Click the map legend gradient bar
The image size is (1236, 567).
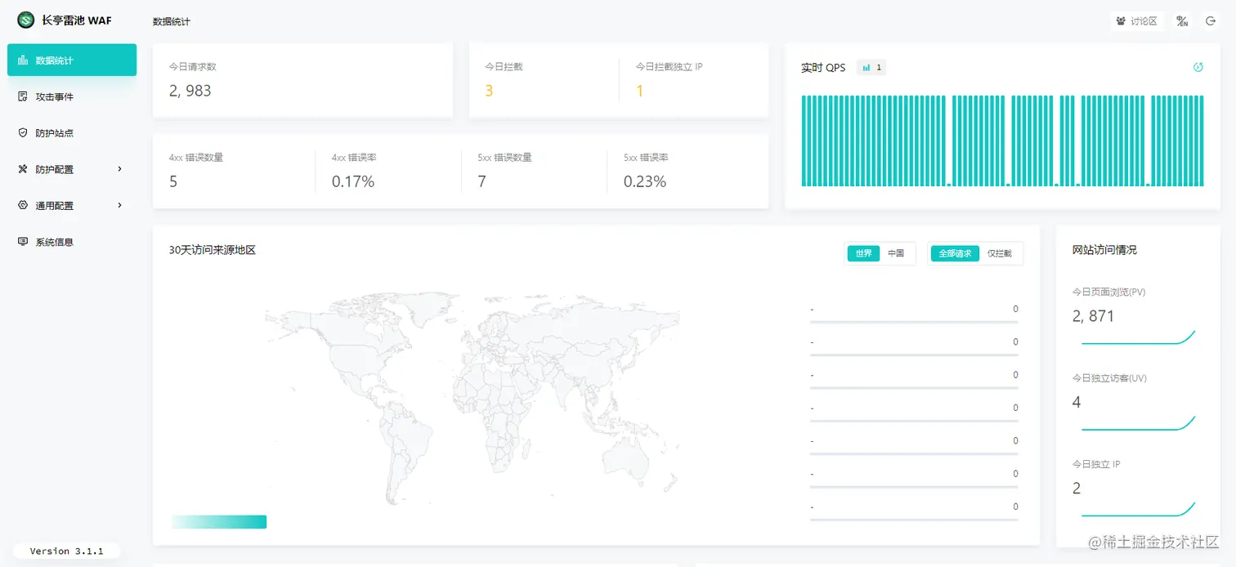click(219, 521)
